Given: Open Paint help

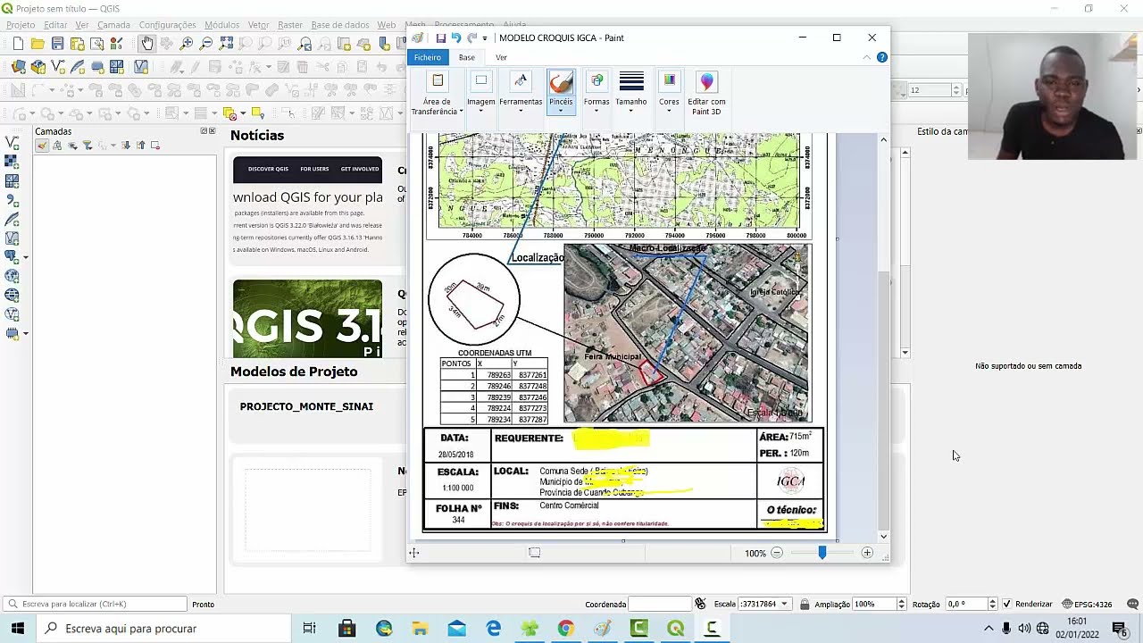Looking at the screenshot, I should pos(881,57).
